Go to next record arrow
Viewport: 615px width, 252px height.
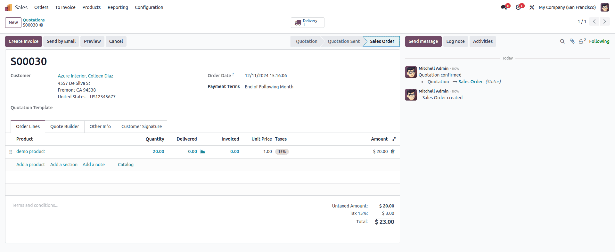tap(605, 21)
